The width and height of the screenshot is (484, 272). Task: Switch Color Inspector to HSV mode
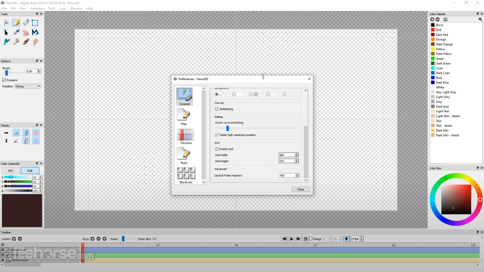(11, 171)
